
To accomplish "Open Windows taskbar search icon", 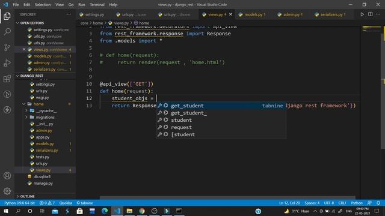I will (x=18, y=211).
